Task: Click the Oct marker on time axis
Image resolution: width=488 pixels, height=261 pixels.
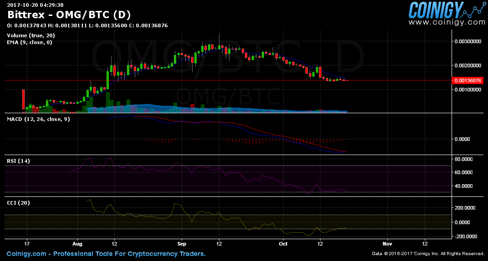Action: 283,244
